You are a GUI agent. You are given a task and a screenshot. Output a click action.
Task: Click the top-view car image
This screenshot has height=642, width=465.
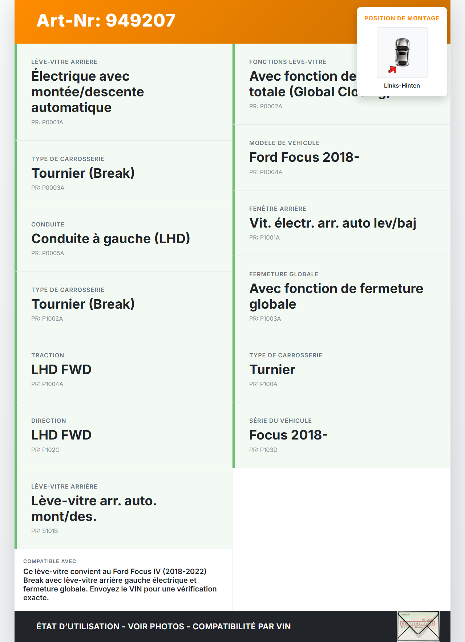point(402,52)
